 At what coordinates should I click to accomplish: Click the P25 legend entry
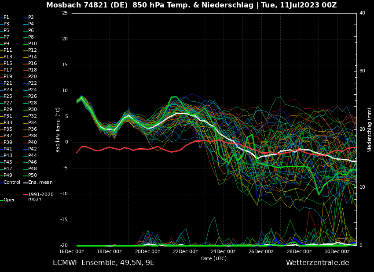tap(8, 97)
